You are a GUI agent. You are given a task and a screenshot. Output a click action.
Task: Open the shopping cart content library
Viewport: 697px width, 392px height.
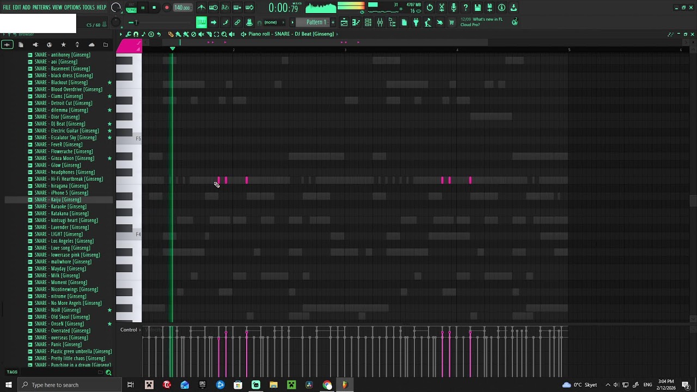[x=451, y=22]
